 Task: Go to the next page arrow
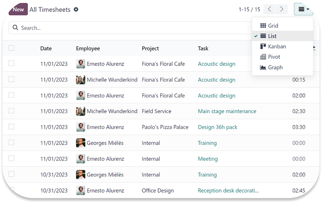(282, 9)
